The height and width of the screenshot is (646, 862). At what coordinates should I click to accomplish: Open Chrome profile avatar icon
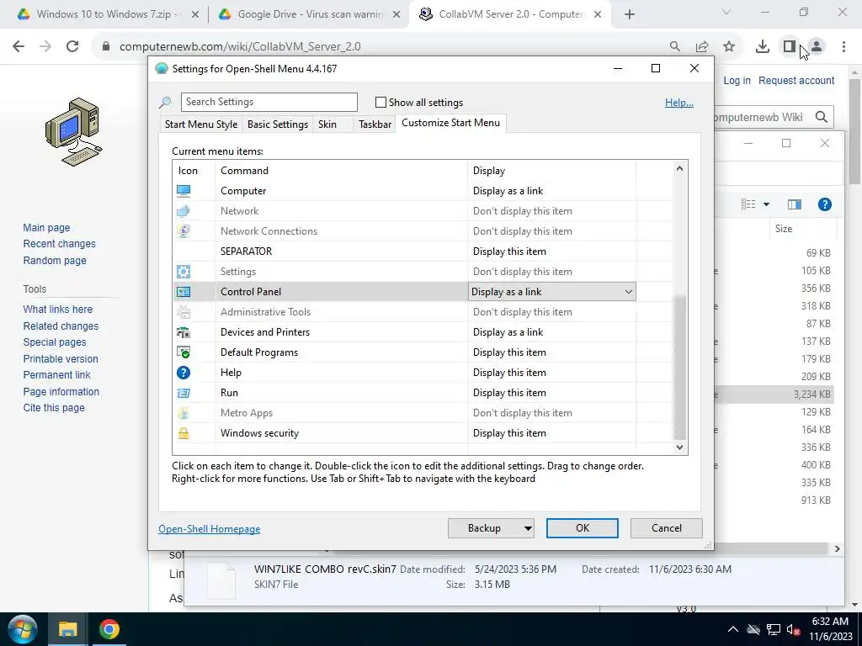pos(817,47)
